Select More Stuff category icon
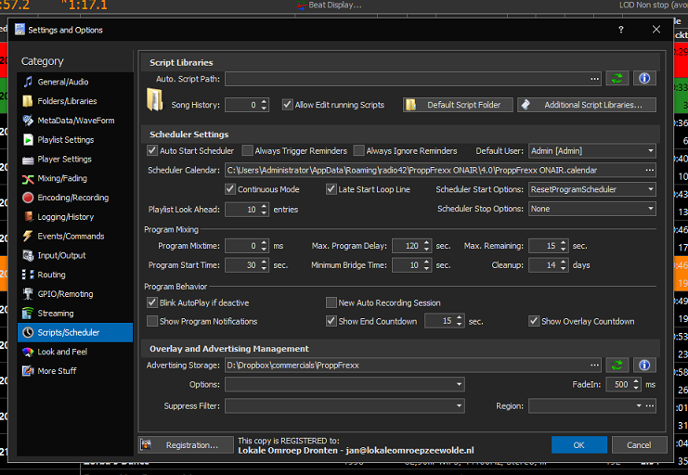This screenshot has height=475, width=688. coord(28,371)
